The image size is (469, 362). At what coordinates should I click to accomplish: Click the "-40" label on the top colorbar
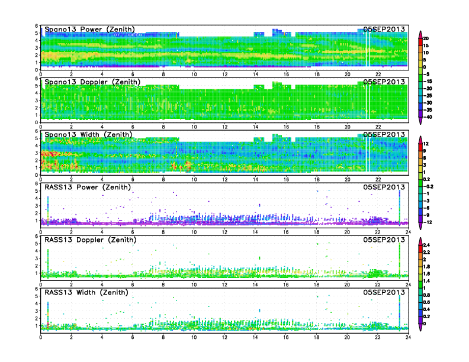428,117
